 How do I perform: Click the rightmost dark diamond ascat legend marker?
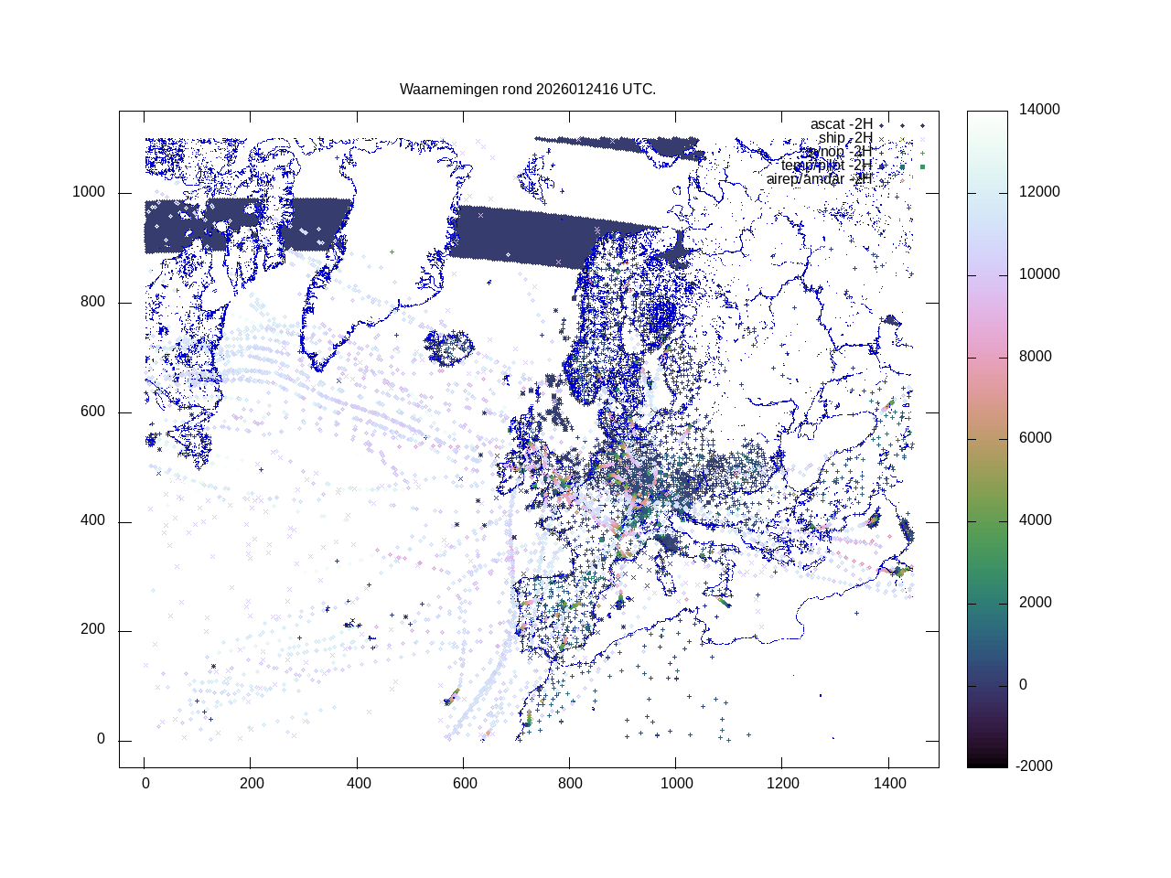[x=922, y=125]
